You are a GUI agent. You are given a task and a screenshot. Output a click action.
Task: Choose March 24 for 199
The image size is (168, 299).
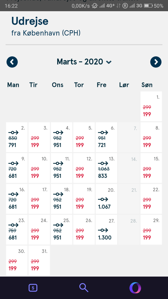pyautogui.click(x=39, y=230)
